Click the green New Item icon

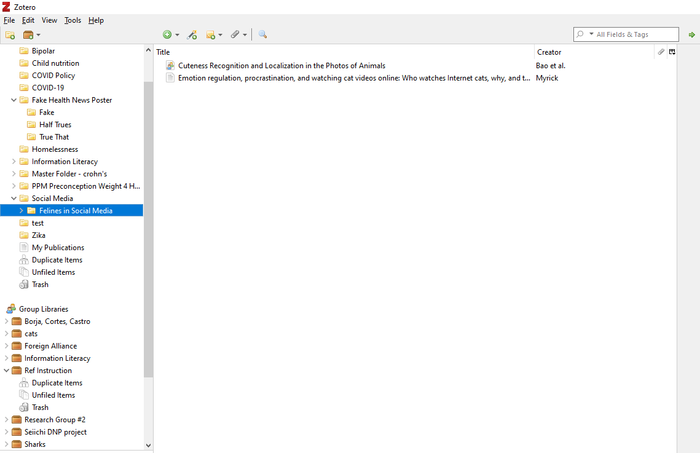coord(167,35)
